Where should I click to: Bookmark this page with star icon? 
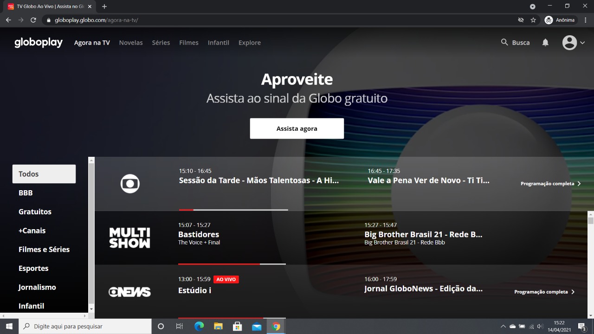pos(533,20)
